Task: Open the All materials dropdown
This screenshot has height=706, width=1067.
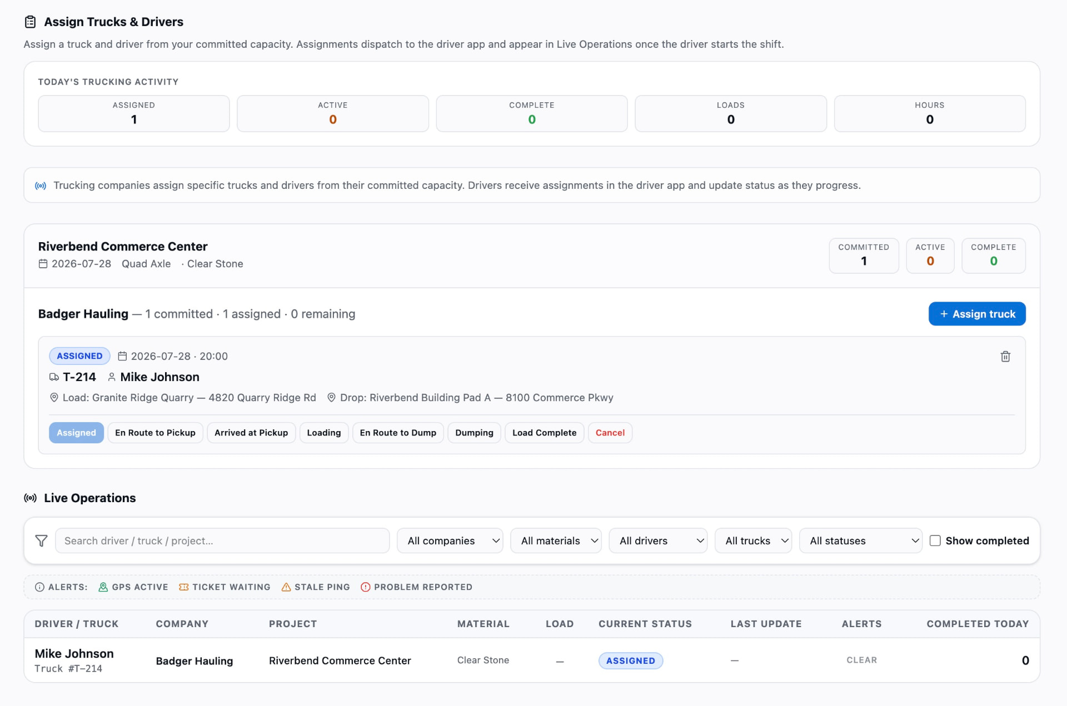Action: point(556,541)
